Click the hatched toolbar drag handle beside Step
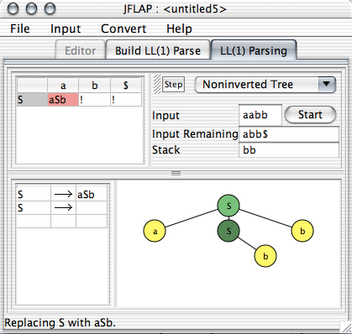The width and height of the screenshot is (352, 334). (157, 84)
